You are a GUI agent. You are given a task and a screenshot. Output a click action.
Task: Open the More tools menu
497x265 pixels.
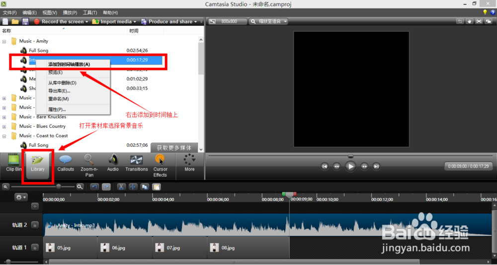(189, 163)
